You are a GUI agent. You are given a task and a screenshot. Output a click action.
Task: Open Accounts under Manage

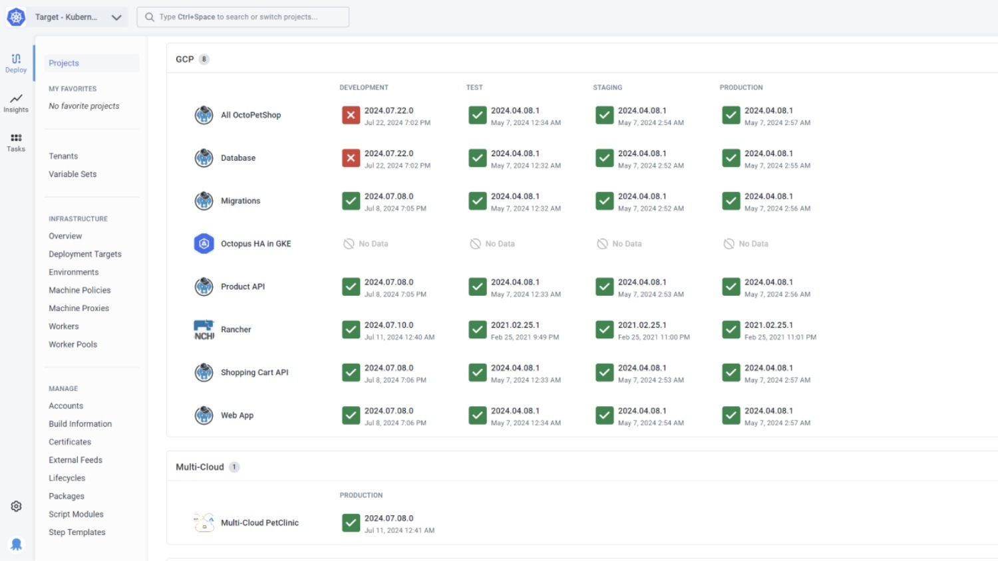click(66, 406)
